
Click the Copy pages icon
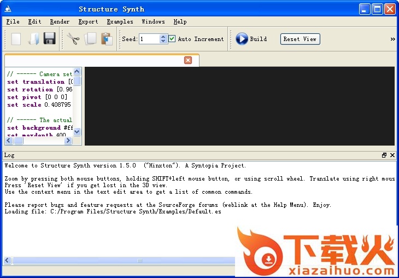(90, 39)
